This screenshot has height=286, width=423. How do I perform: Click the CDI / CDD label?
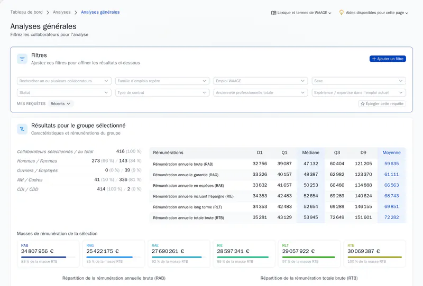click(27, 189)
